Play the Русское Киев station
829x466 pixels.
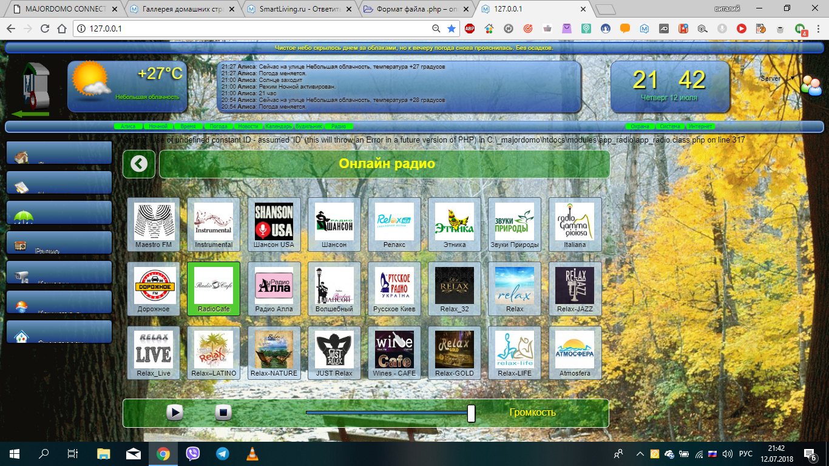coord(394,289)
